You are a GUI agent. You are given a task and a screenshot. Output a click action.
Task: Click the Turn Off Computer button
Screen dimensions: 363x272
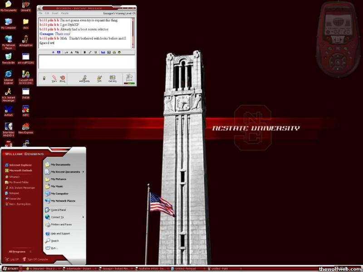pyautogui.click(x=35, y=259)
